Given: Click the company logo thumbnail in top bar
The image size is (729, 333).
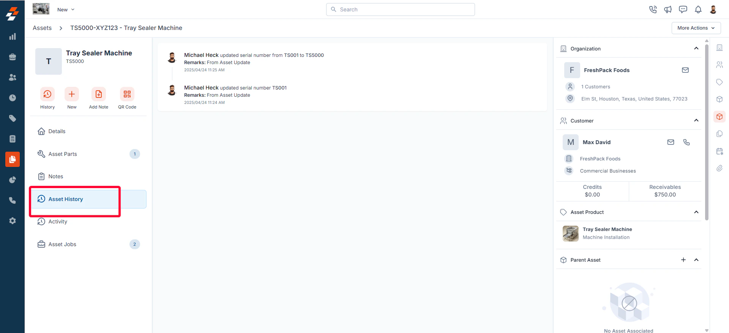Looking at the screenshot, I should [41, 9].
